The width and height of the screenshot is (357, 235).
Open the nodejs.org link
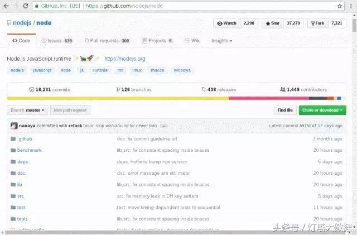pos(125,59)
